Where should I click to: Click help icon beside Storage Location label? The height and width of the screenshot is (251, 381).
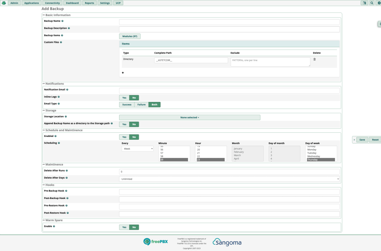click(x=66, y=117)
